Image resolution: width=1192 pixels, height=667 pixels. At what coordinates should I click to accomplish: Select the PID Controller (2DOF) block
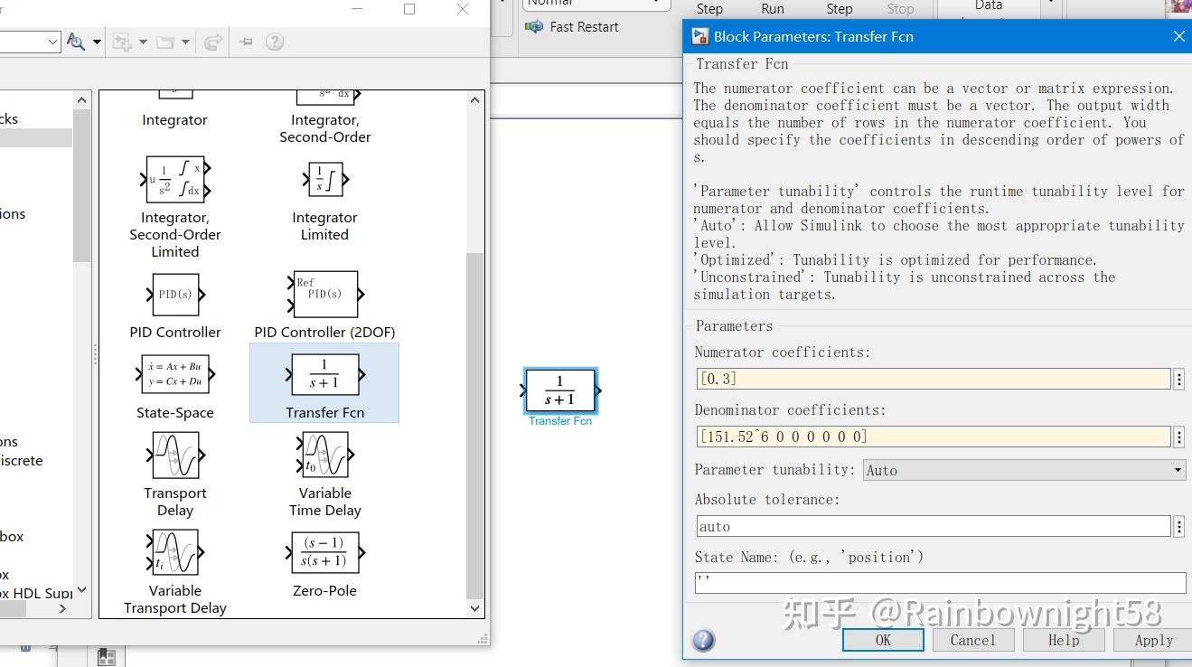click(324, 294)
